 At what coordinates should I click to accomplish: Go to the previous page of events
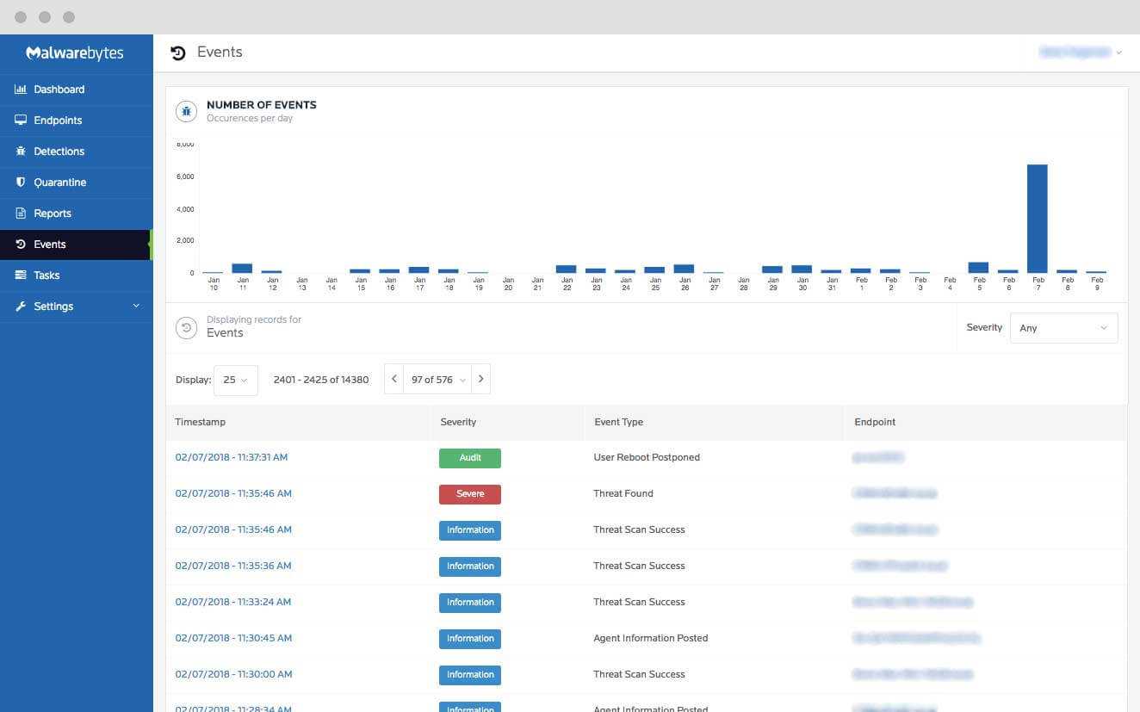click(393, 380)
